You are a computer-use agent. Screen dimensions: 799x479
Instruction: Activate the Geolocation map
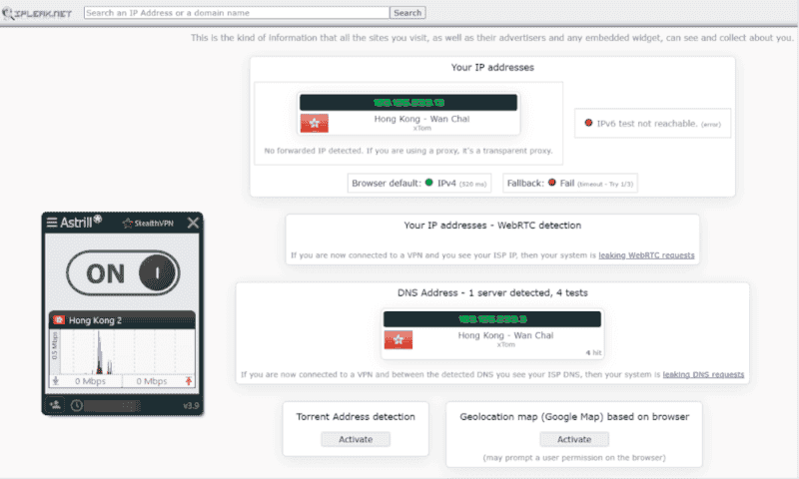(x=574, y=439)
